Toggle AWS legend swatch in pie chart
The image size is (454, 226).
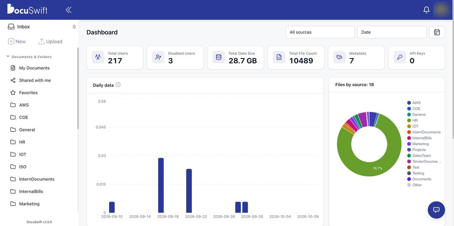click(409, 103)
